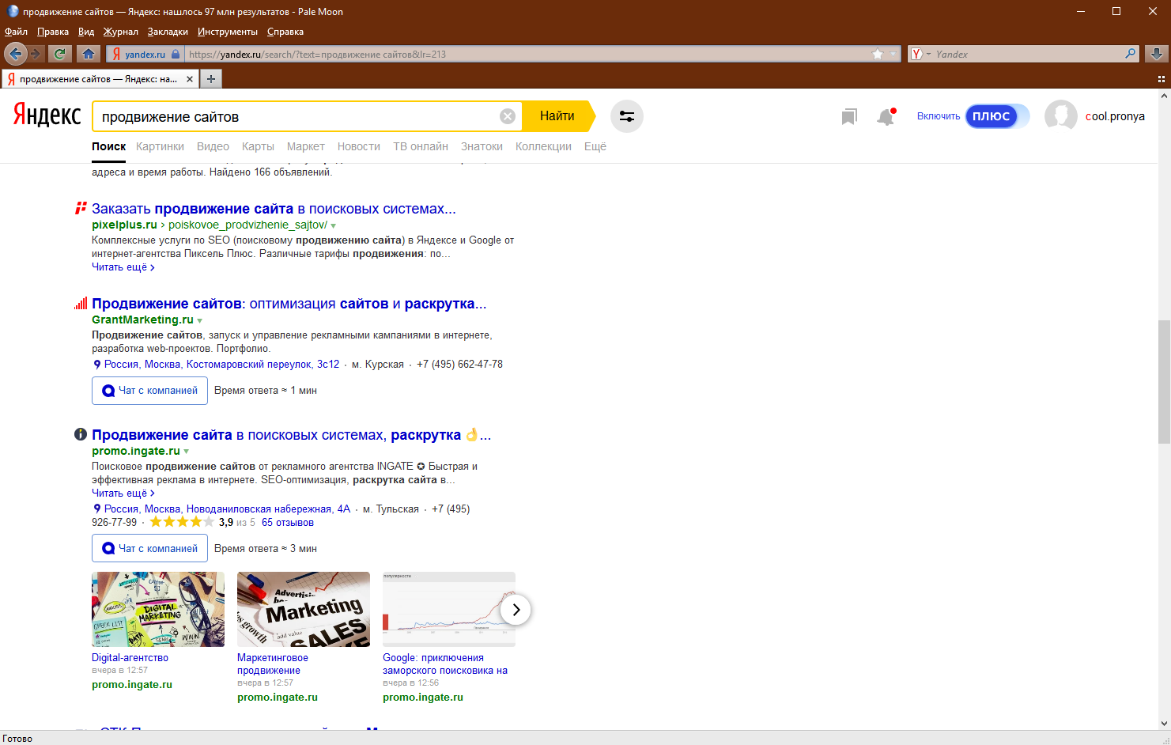
Task: Switch to the Маркет search tab
Action: point(306,146)
